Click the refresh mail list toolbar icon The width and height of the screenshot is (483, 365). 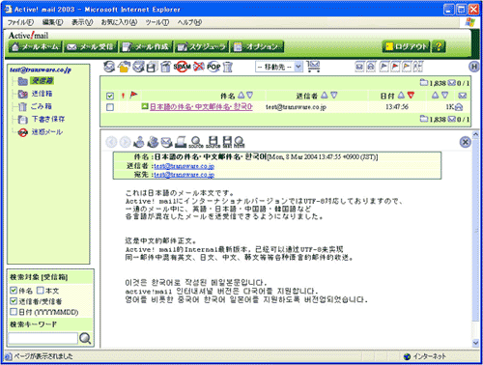click(109, 67)
